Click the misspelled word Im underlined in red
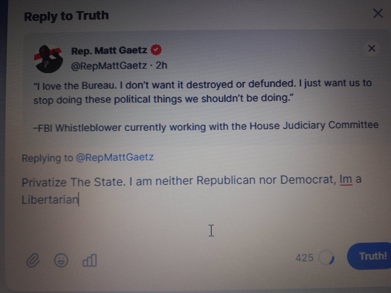The width and height of the screenshot is (391, 293). pos(346,179)
